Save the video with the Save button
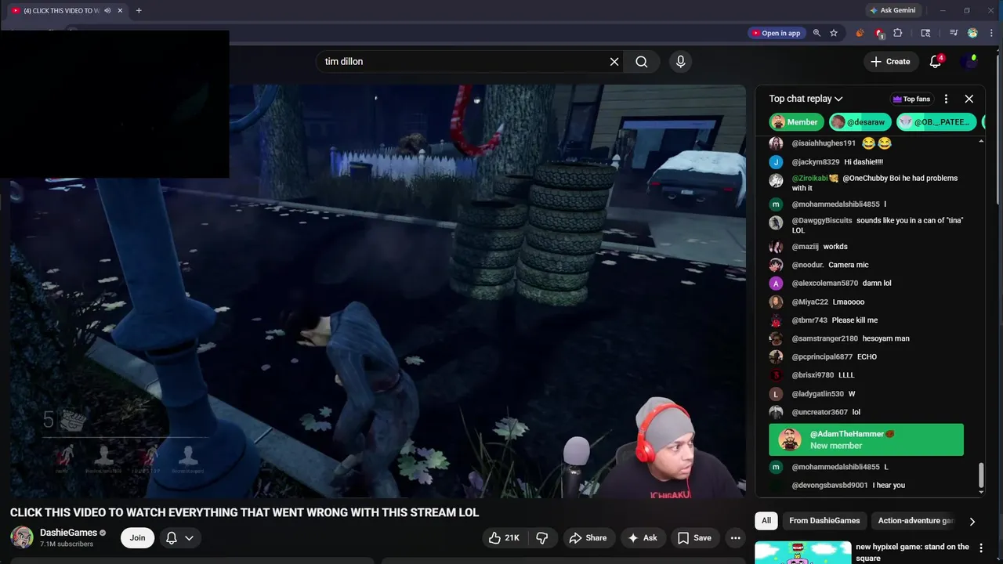Screen dimensions: 1003x564 pyautogui.click(x=694, y=537)
